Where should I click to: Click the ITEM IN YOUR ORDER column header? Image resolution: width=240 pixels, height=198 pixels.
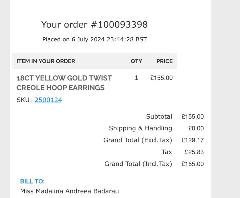(x=46, y=61)
